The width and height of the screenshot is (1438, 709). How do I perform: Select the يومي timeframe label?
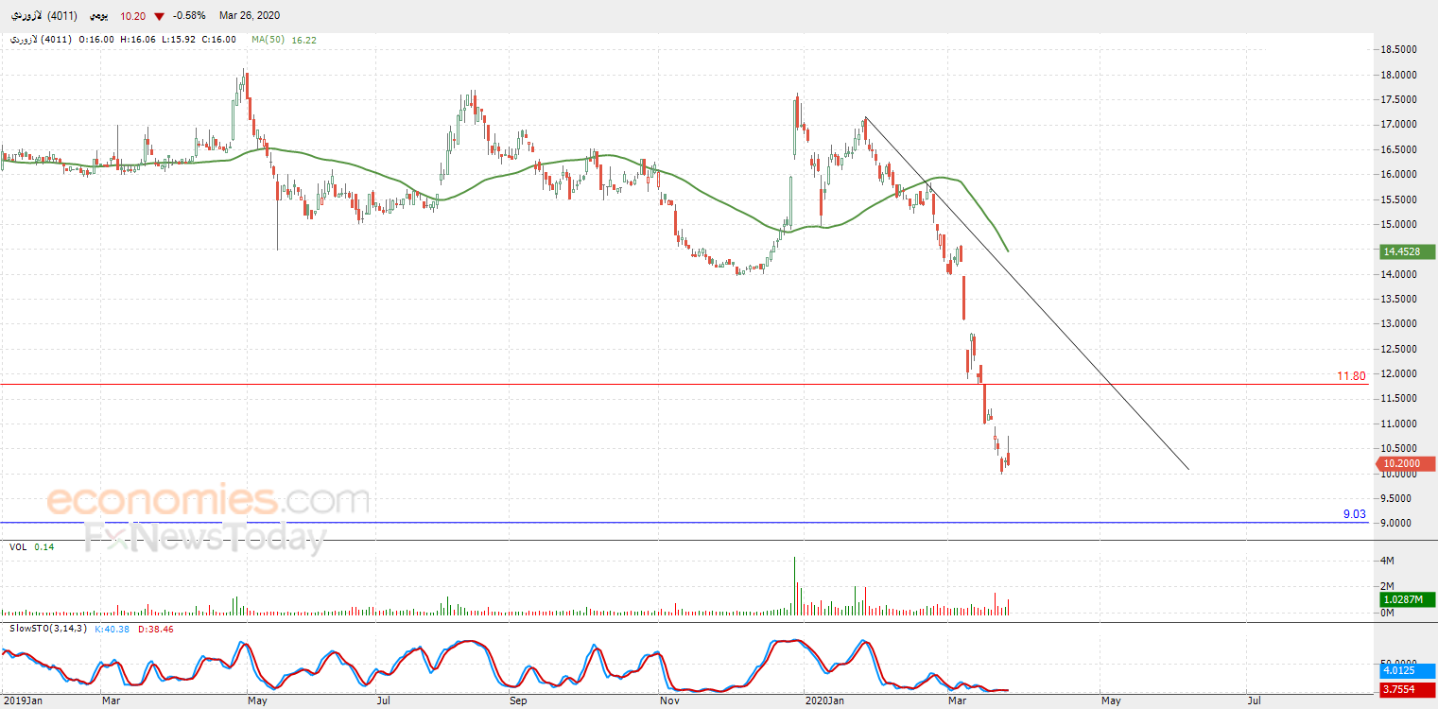pyautogui.click(x=99, y=16)
